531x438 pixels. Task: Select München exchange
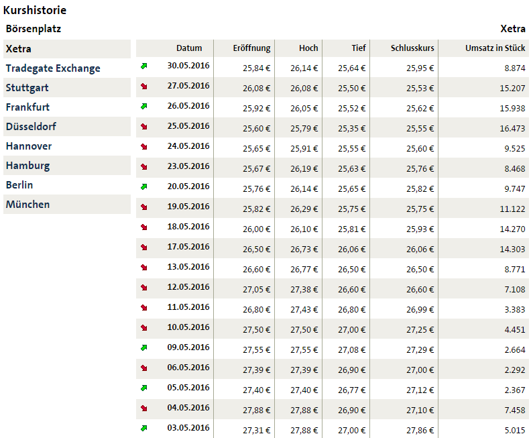[27, 205]
